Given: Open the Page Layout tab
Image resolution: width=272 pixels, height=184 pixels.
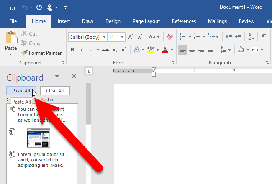Looking at the screenshot, I should (146, 21).
